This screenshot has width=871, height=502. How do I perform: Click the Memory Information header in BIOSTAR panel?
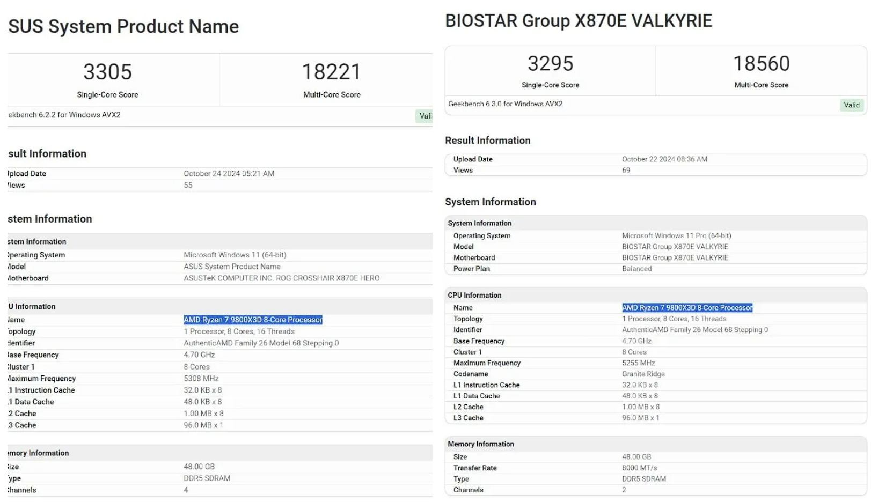(x=480, y=445)
